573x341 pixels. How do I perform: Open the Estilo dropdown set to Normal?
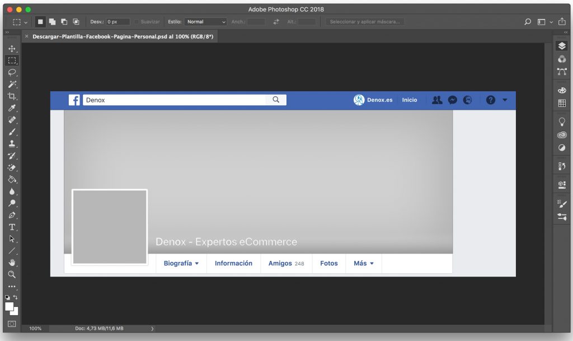coord(205,22)
